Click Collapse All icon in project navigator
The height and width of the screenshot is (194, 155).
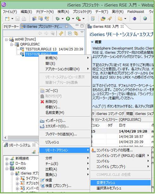point(70,33)
